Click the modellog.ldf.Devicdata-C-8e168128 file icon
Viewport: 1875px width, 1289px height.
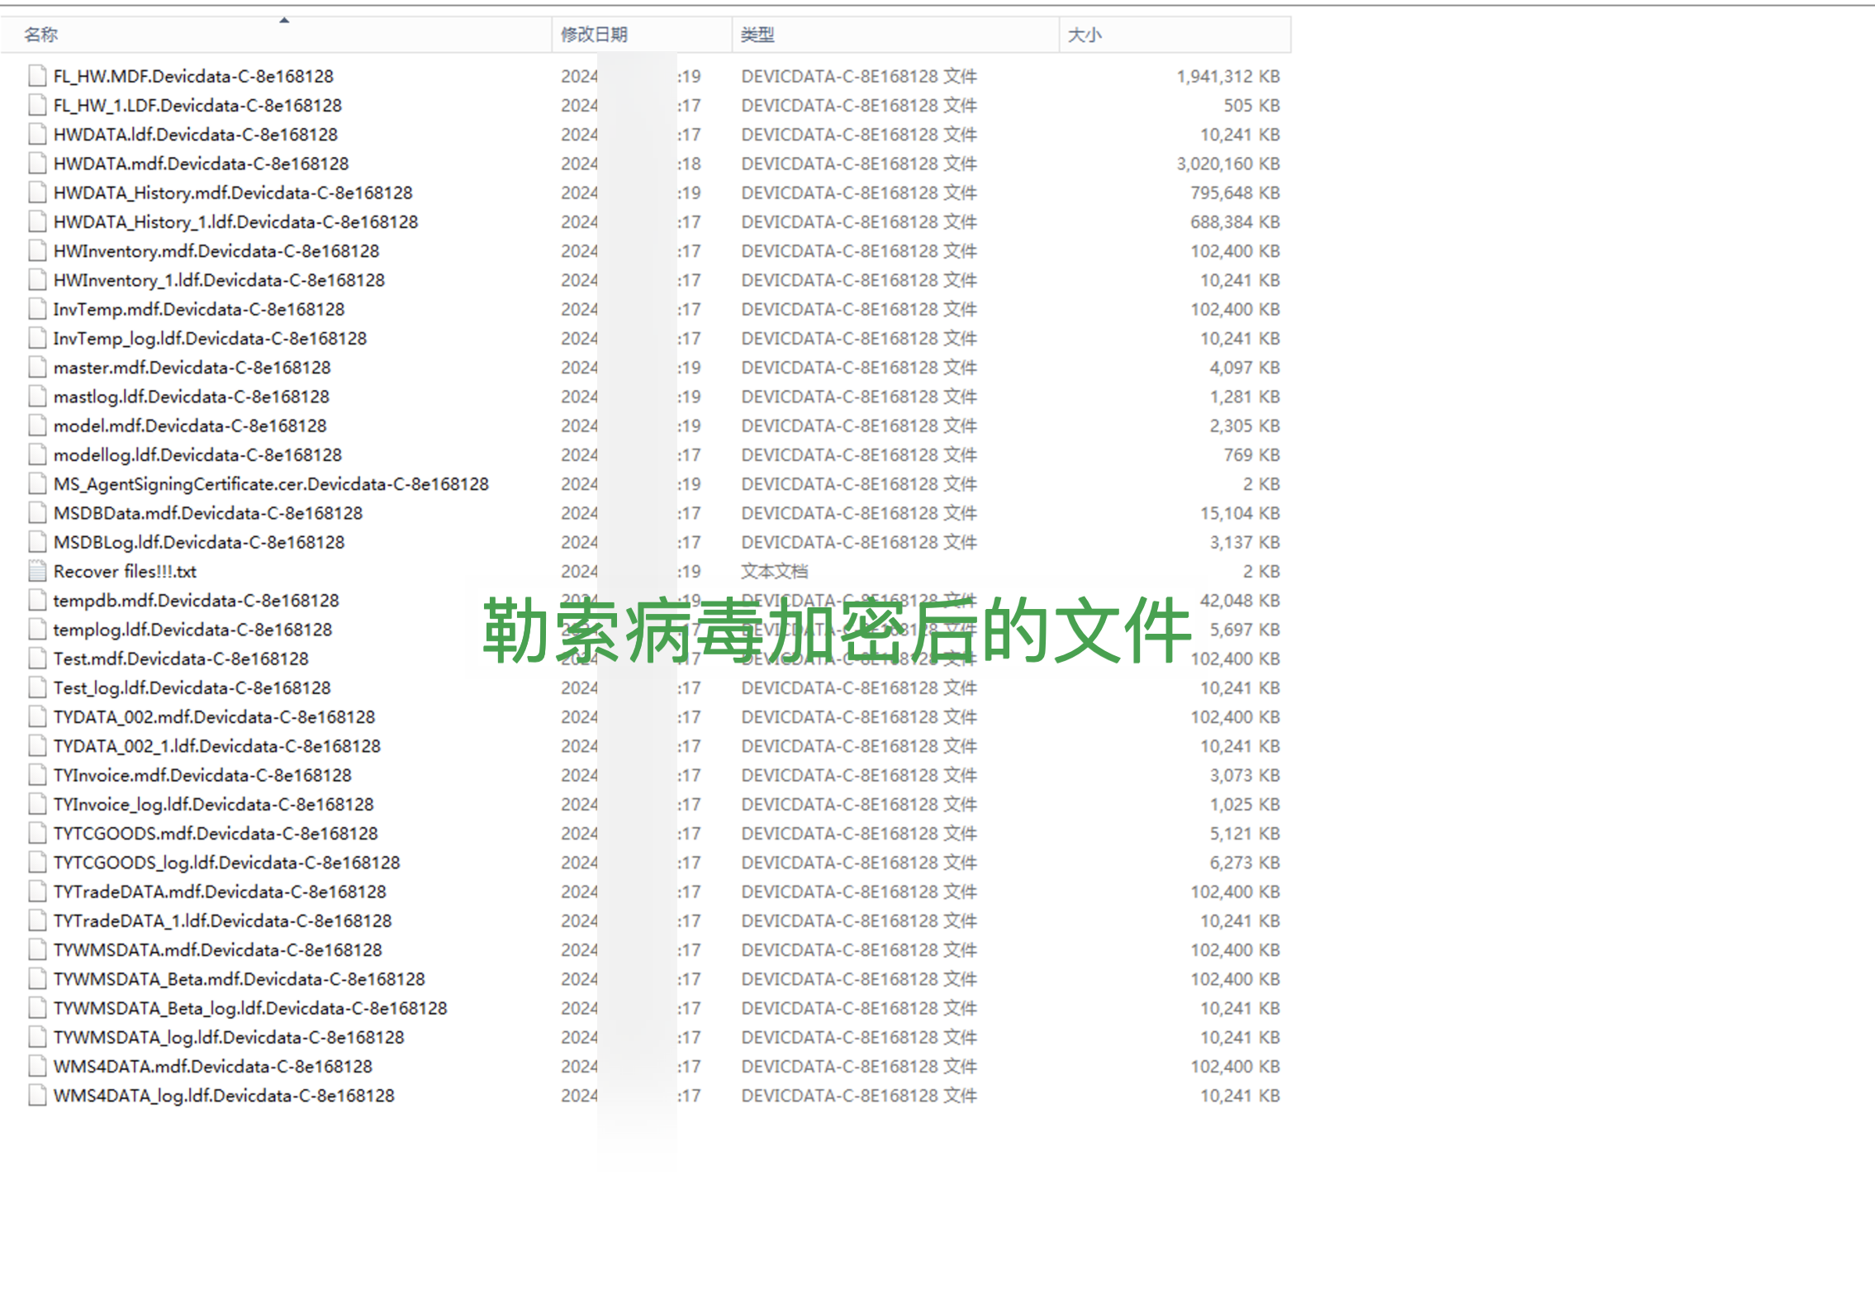point(37,454)
